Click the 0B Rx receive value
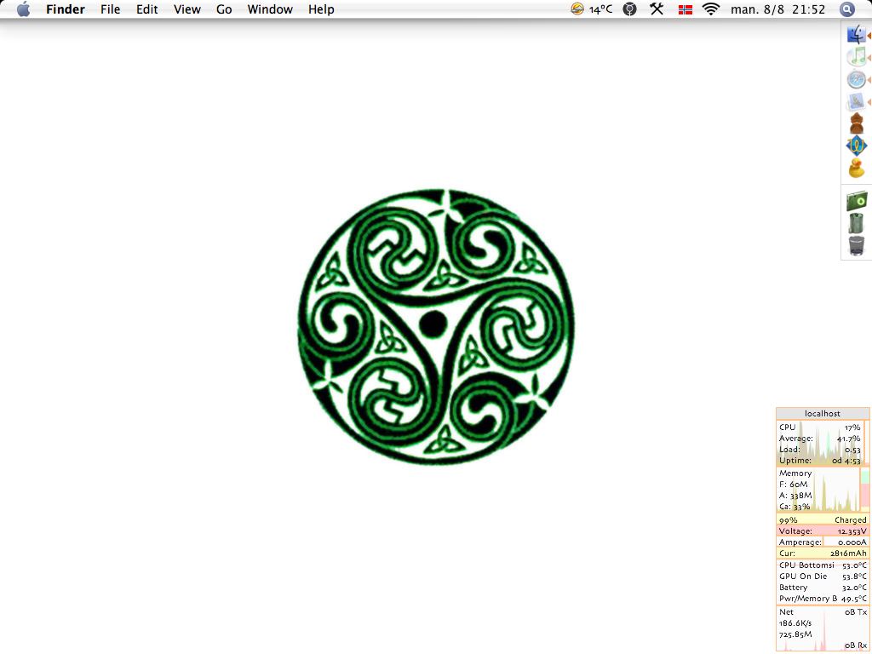This screenshot has width=872, height=654. (x=856, y=645)
